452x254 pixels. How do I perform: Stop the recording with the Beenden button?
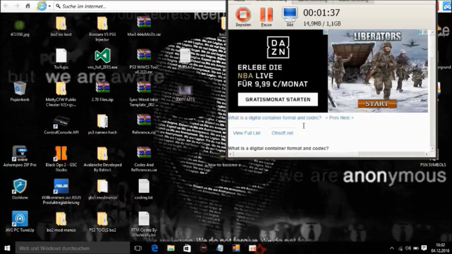point(243,17)
